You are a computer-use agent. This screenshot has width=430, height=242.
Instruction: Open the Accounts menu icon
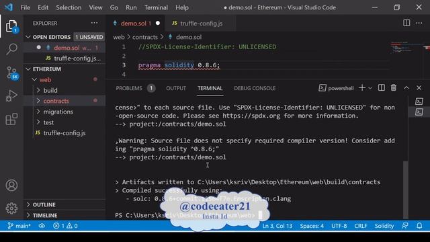point(11,186)
